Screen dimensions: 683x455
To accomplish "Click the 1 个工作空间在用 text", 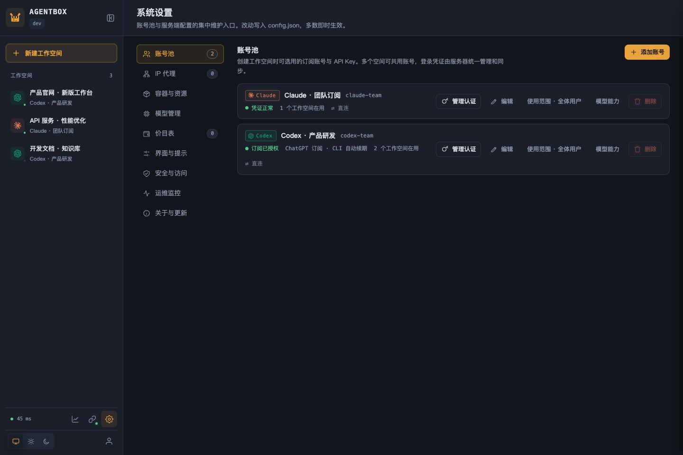I will pyautogui.click(x=302, y=108).
